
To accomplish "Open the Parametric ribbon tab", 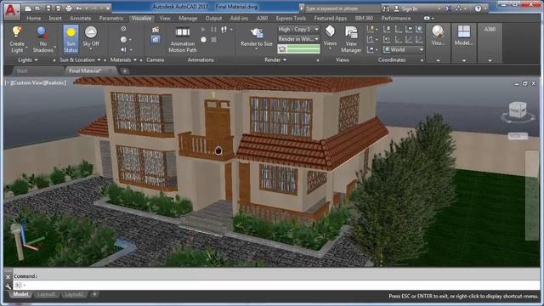I will click(111, 19).
